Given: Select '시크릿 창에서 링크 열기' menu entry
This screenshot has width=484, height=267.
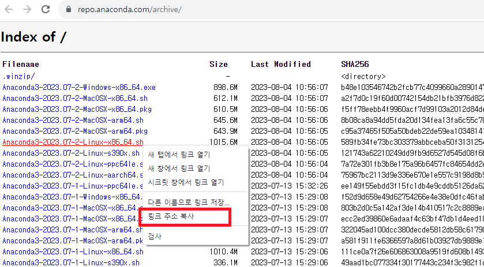Looking at the screenshot, I should pyautogui.click(x=186, y=182).
